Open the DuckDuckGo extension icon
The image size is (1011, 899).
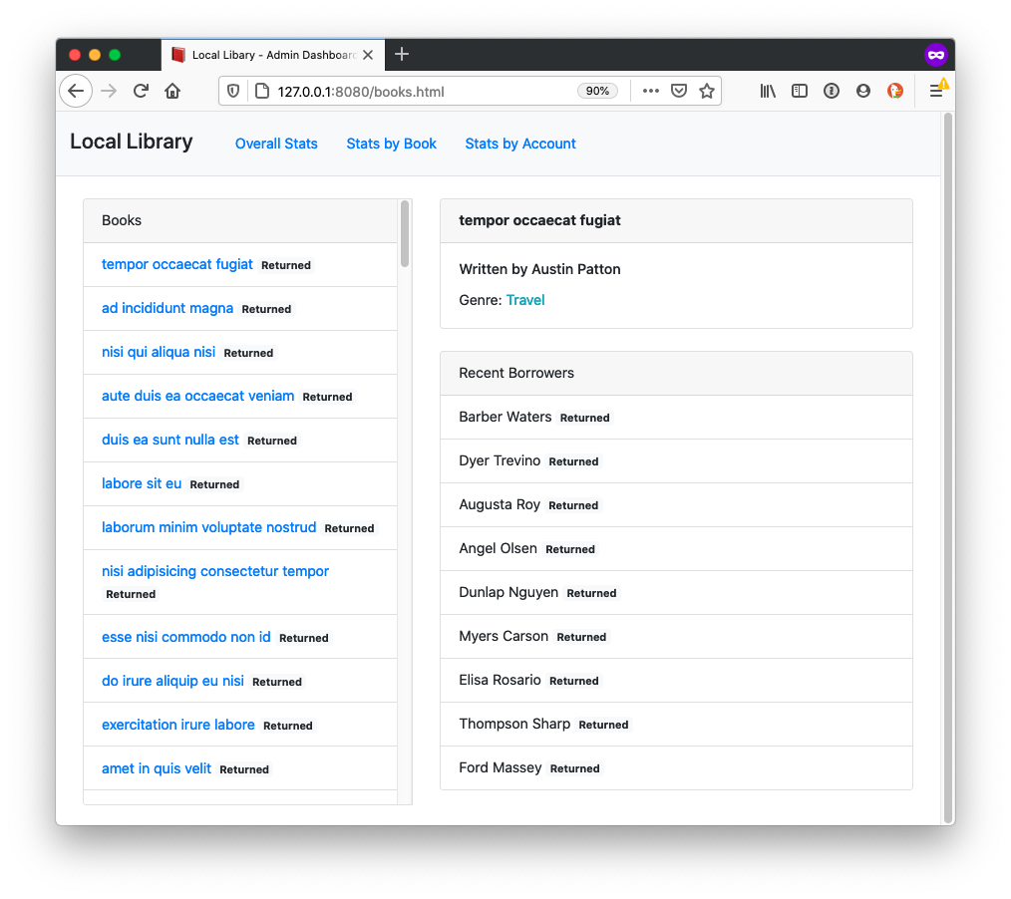(x=895, y=91)
